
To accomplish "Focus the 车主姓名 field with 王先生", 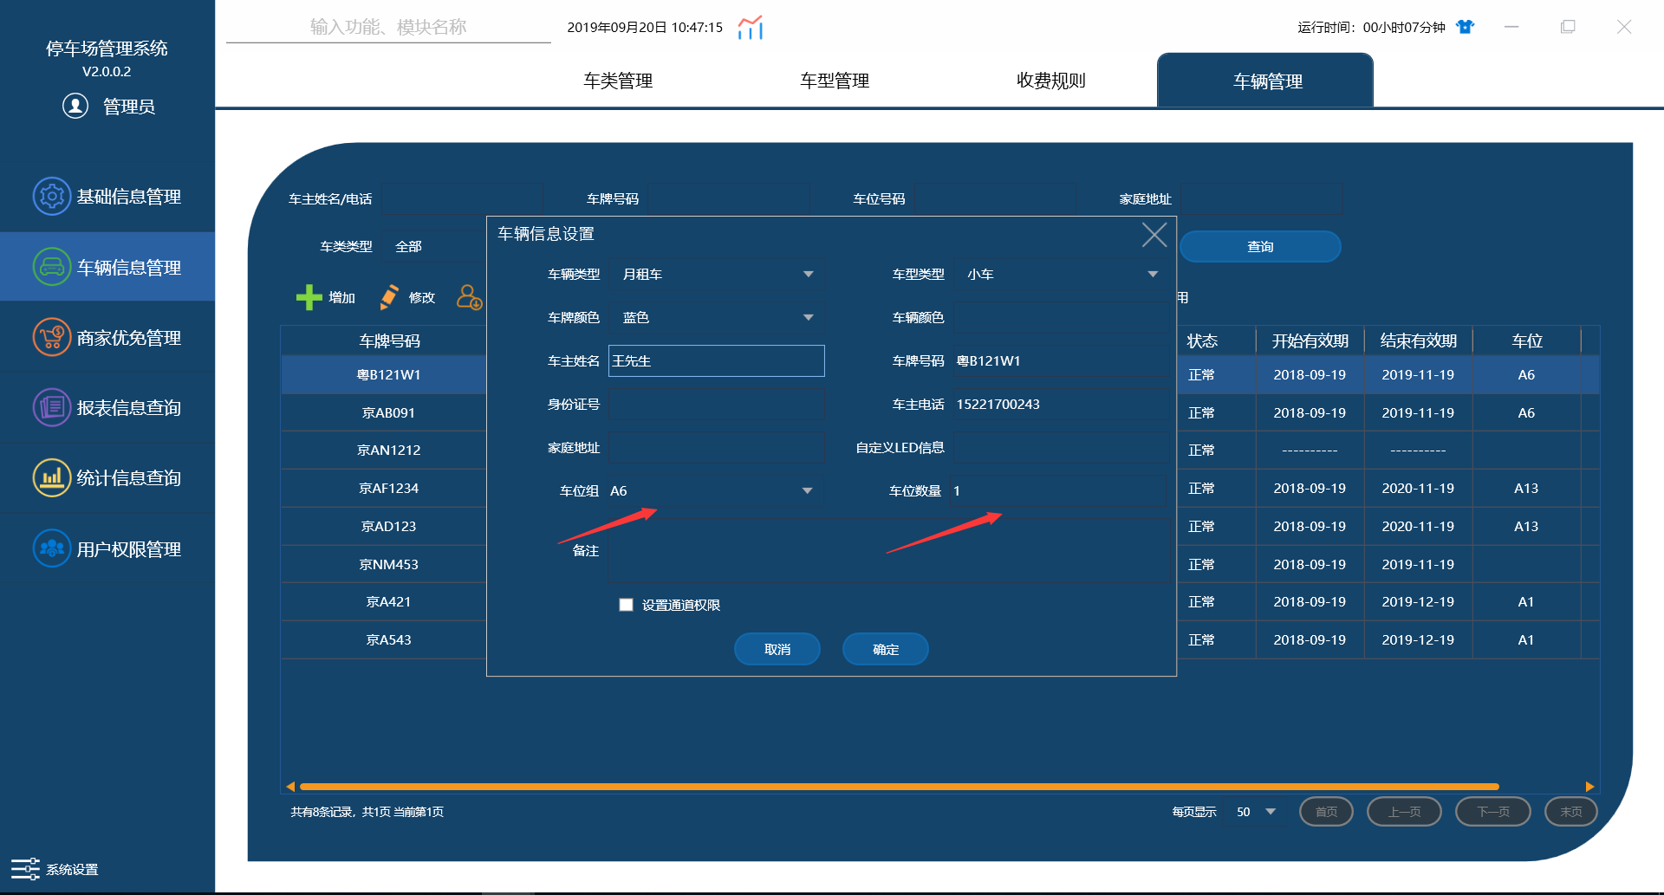I will point(716,360).
